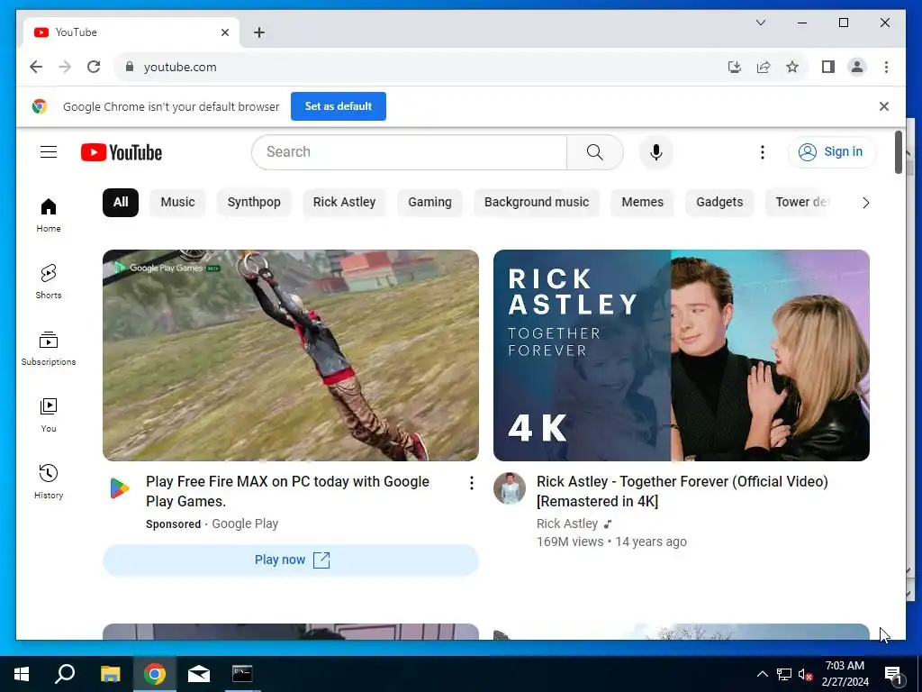Share this page from address bar

tap(764, 67)
